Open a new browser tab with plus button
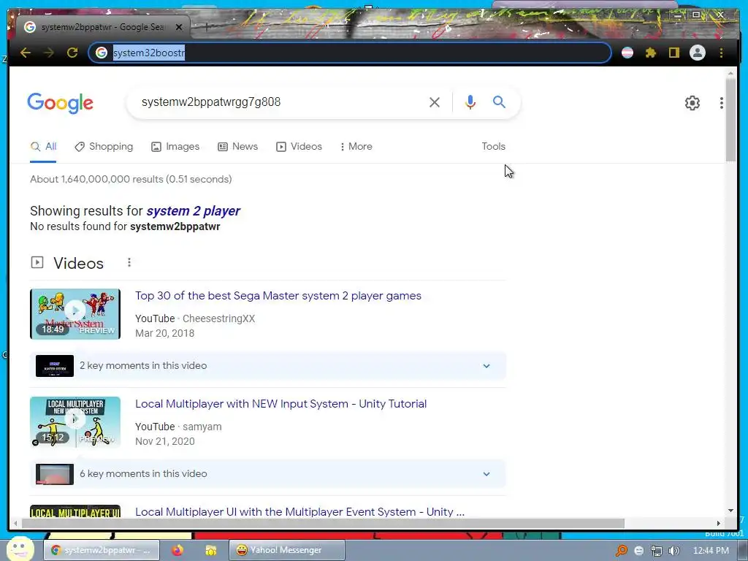This screenshot has height=561, width=748. pyautogui.click(x=207, y=27)
